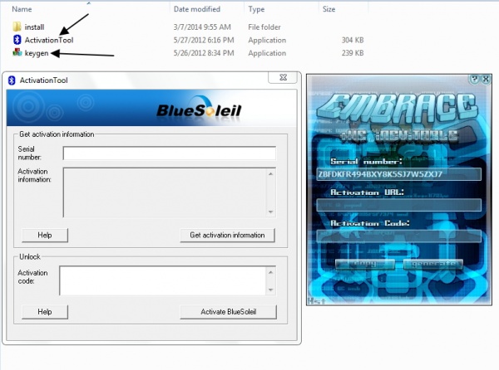This screenshot has width=499, height=370.
Task: Sort files by Size column
Action: point(329,9)
